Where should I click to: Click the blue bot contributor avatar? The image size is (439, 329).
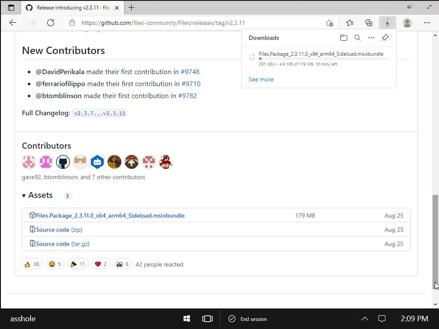[x=97, y=162]
